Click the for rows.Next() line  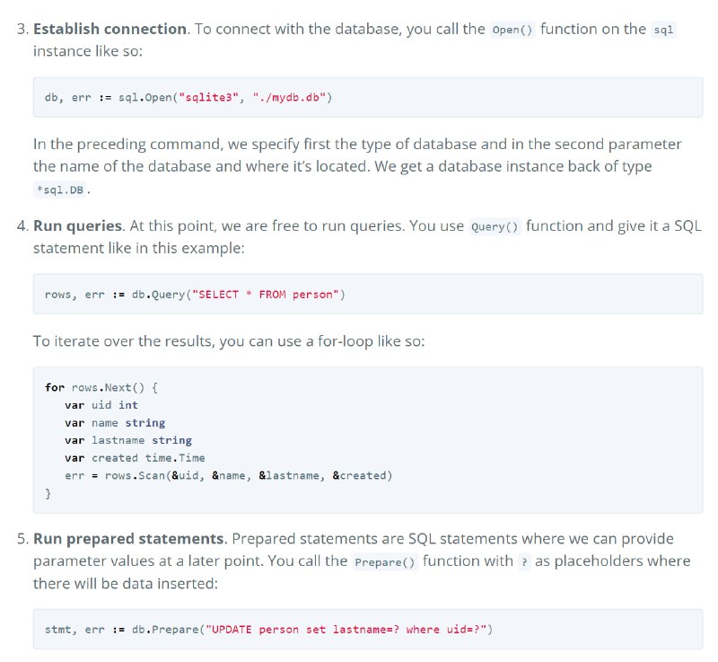(101, 387)
